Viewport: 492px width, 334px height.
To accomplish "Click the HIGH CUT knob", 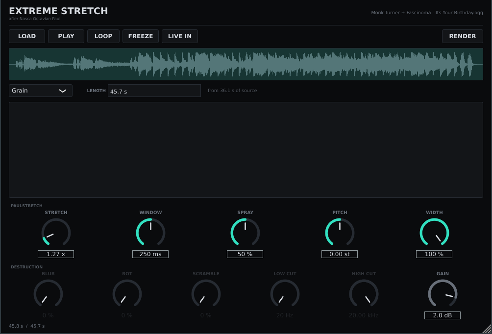I will [x=364, y=294].
